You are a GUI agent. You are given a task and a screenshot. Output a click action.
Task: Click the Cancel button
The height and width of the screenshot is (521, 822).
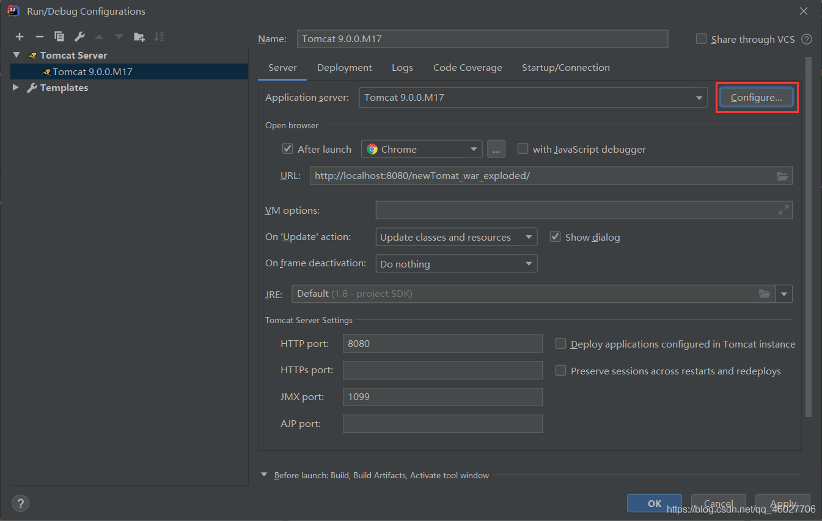(719, 503)
